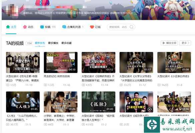The width and height of the screenshot is (195, 133).
Task: Click play-count icon under 花棉袄传奇 video
Action: click(83, 85)
